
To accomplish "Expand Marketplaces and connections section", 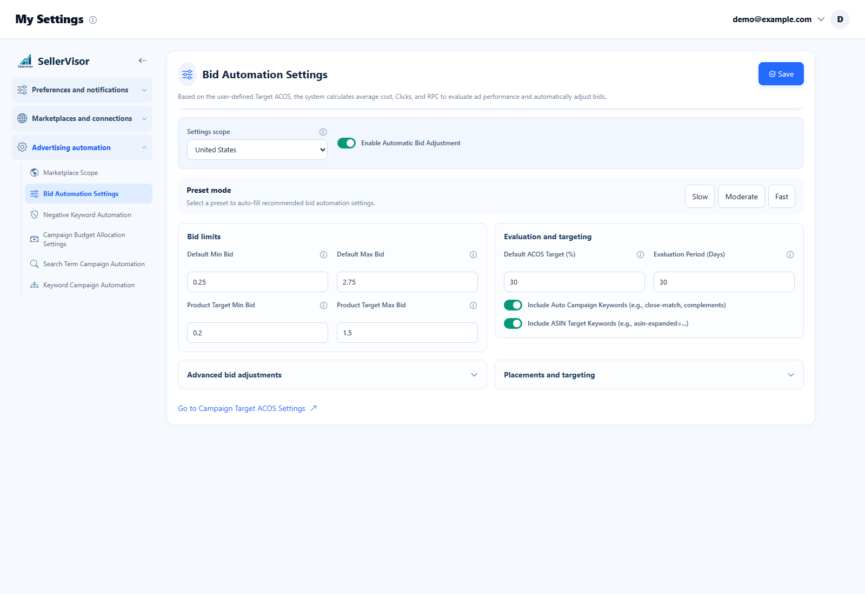I will pos(82,118).
